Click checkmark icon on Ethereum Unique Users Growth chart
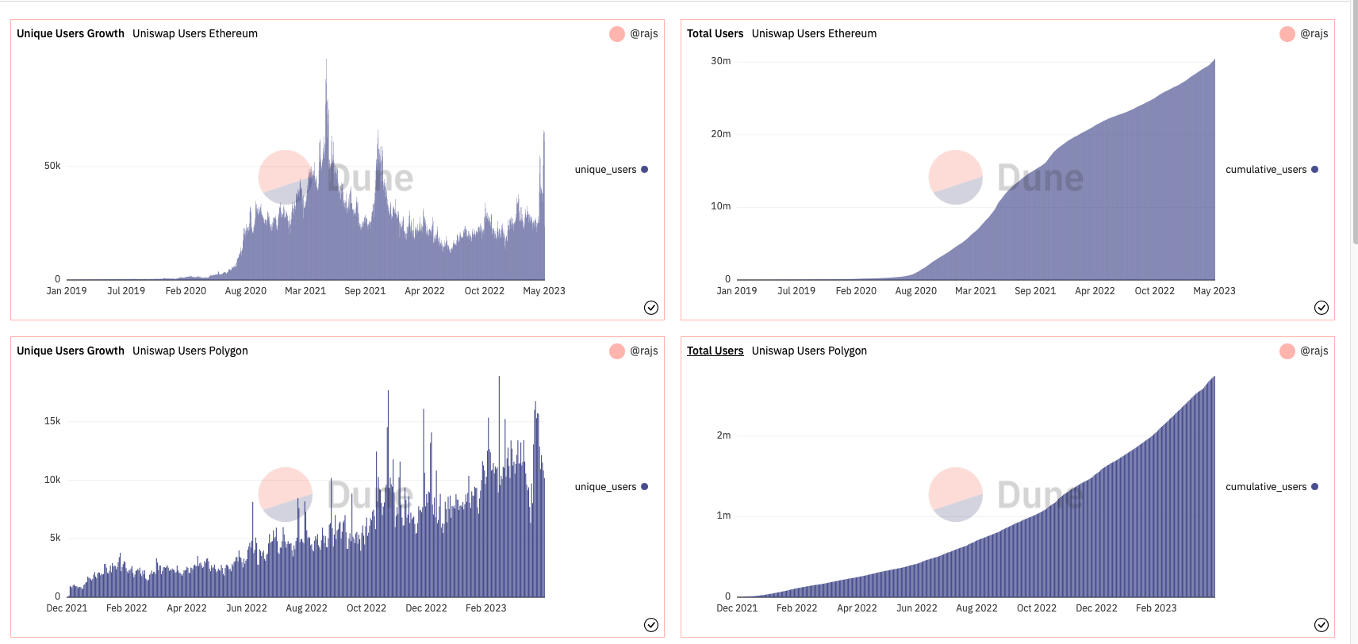Image resolution: width=1358 pixels, height=644 pixels. point(651,308)
